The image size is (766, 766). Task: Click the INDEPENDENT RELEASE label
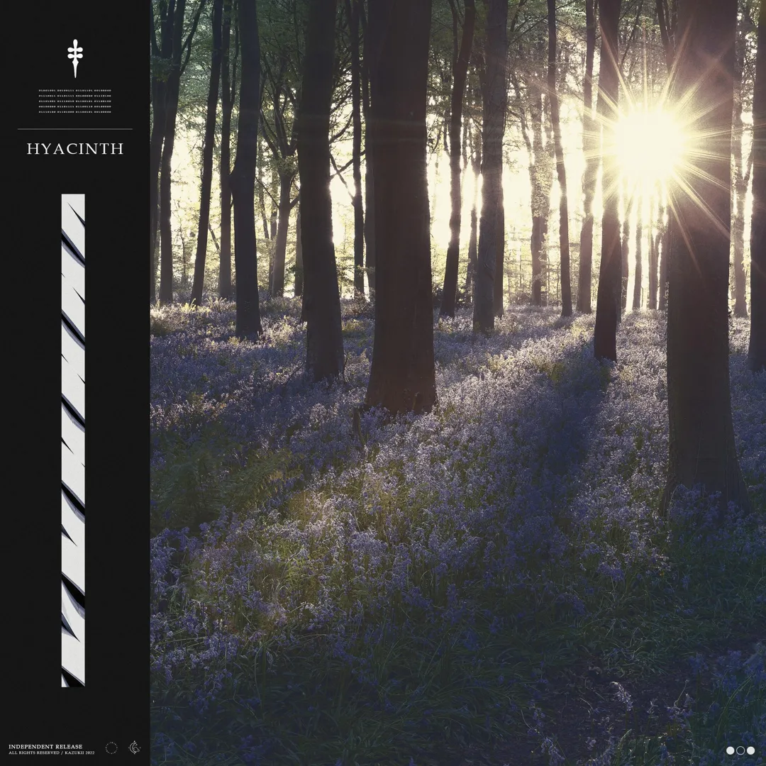[45, 746]
